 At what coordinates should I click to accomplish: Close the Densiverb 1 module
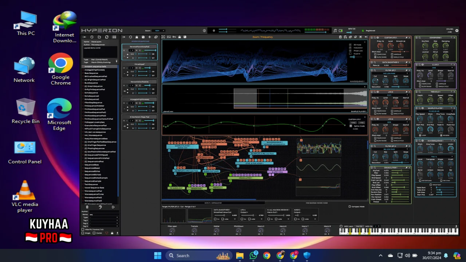click(454, 37)
